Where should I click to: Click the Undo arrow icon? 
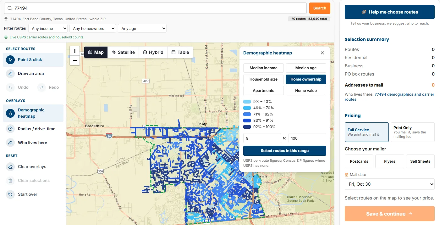click(x=10, y=87)
